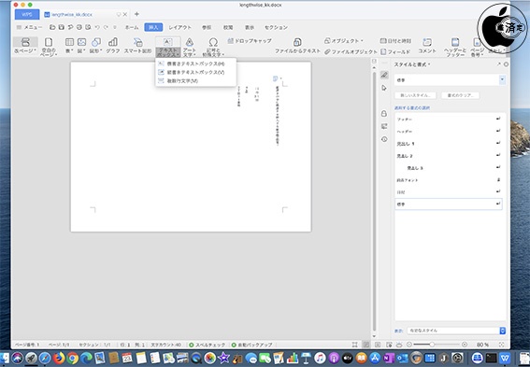Viewport: 530px width, 367px height.
Task: Insert a comment with the コメント icon
Action: tap(427, 46)
